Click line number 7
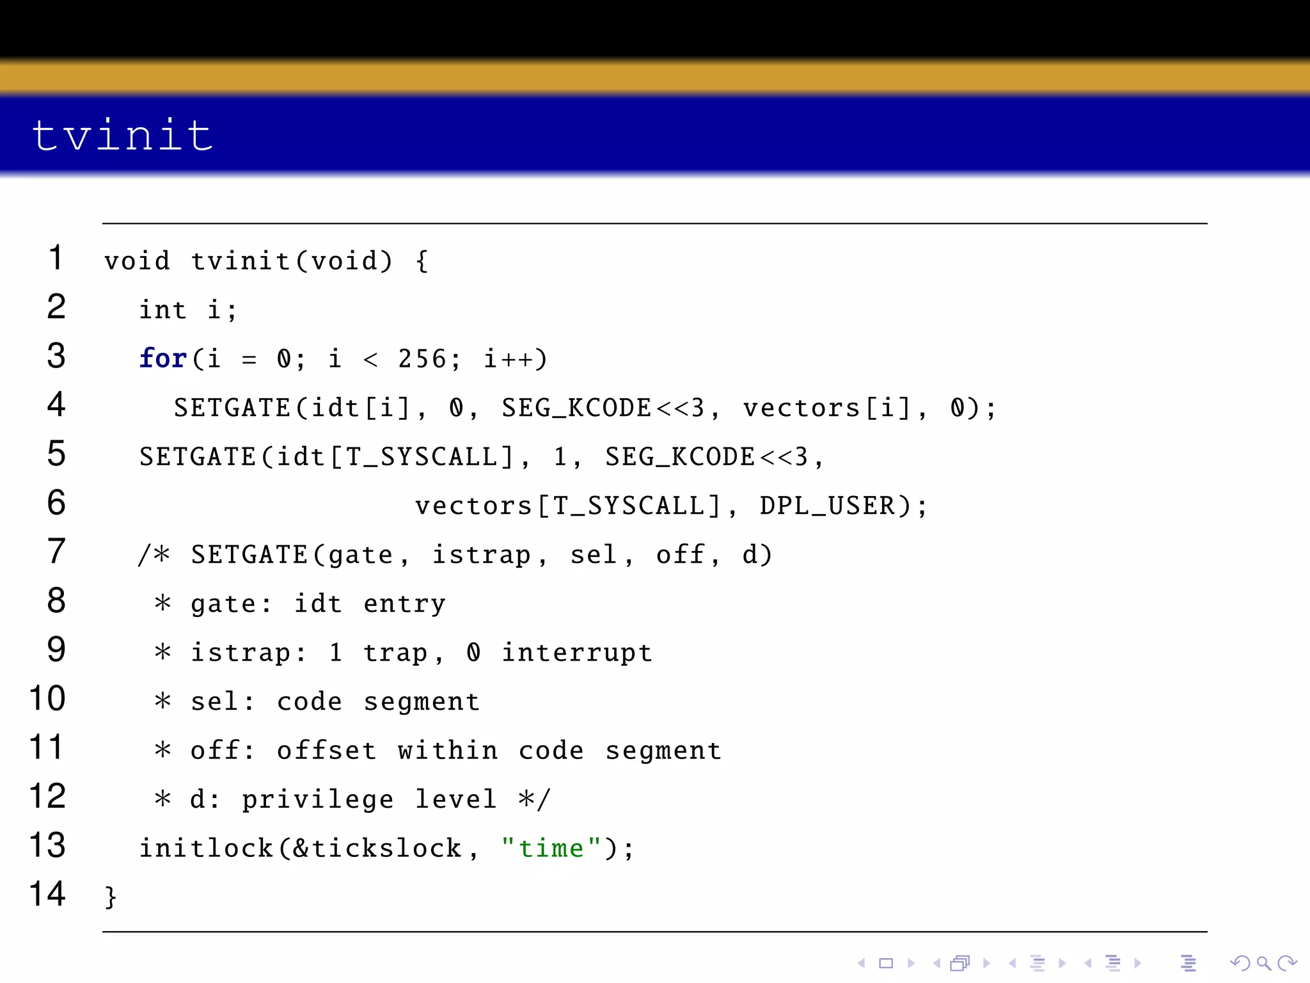1310x983 pixels. tap(56, 551)
